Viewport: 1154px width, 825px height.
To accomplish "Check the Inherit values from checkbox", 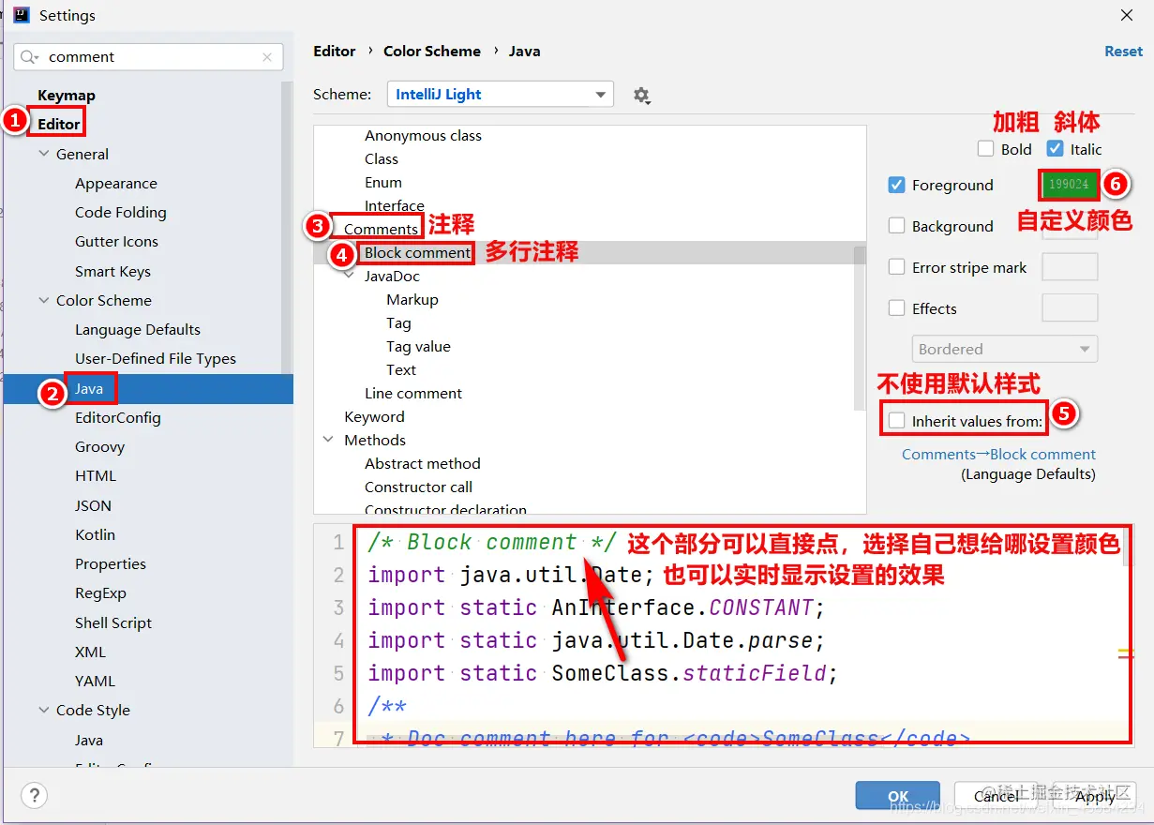I will [x=896, y=421].
